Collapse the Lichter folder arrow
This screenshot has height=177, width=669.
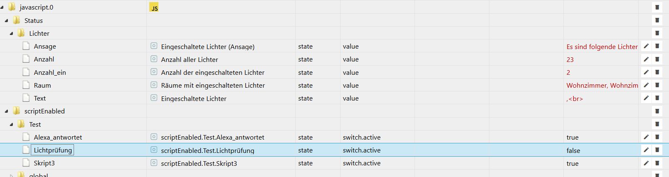point(11,34)
